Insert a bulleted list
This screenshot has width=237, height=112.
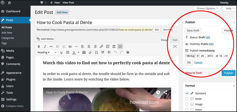coord(57,47)
